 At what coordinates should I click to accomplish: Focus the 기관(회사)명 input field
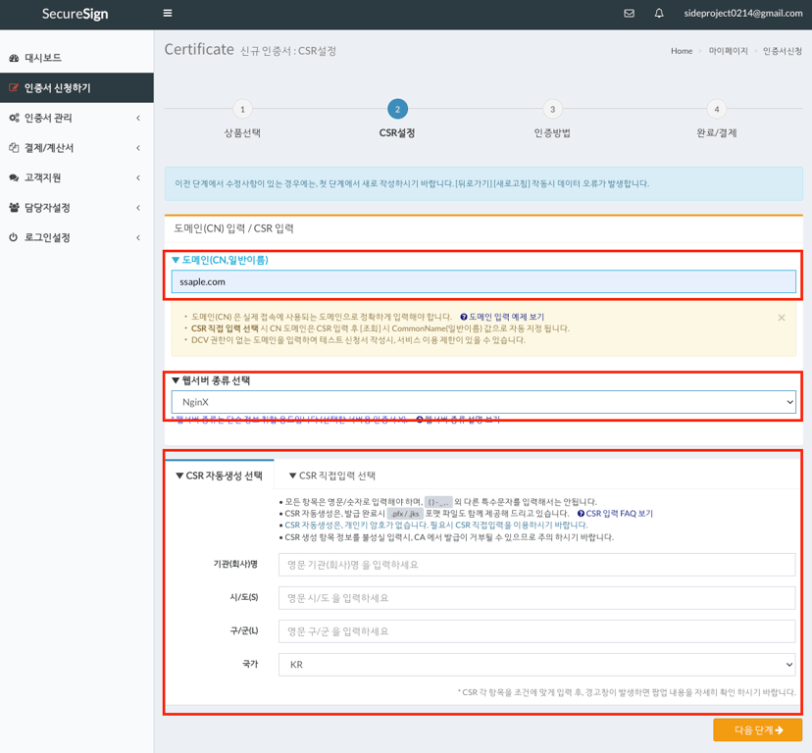point(536,565)
